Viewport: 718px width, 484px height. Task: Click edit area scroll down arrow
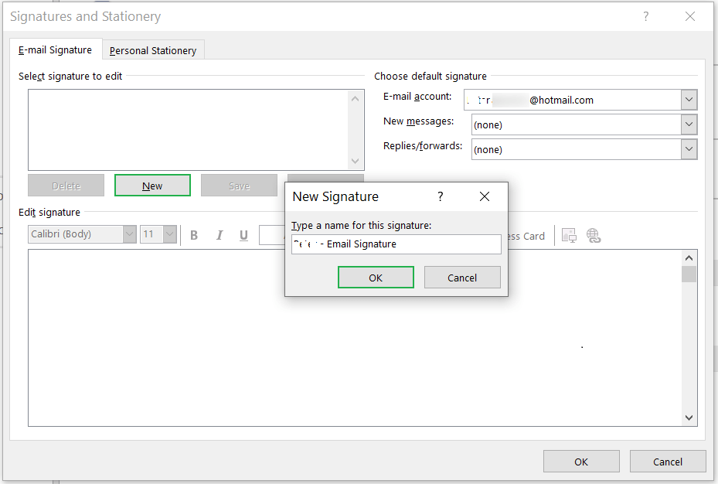[689, 418]
